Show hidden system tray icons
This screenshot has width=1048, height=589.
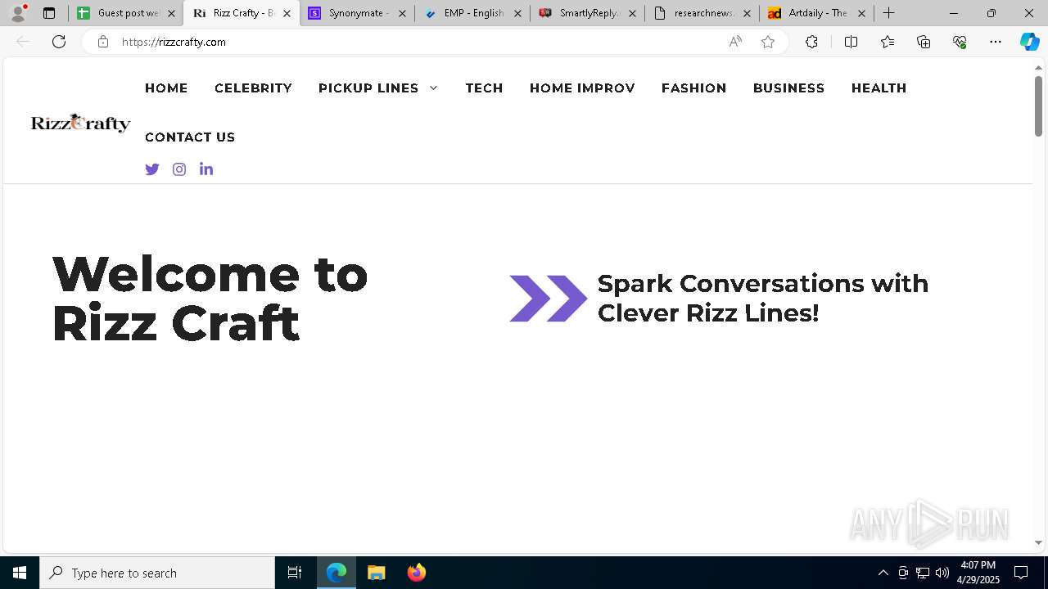[883, 573]
